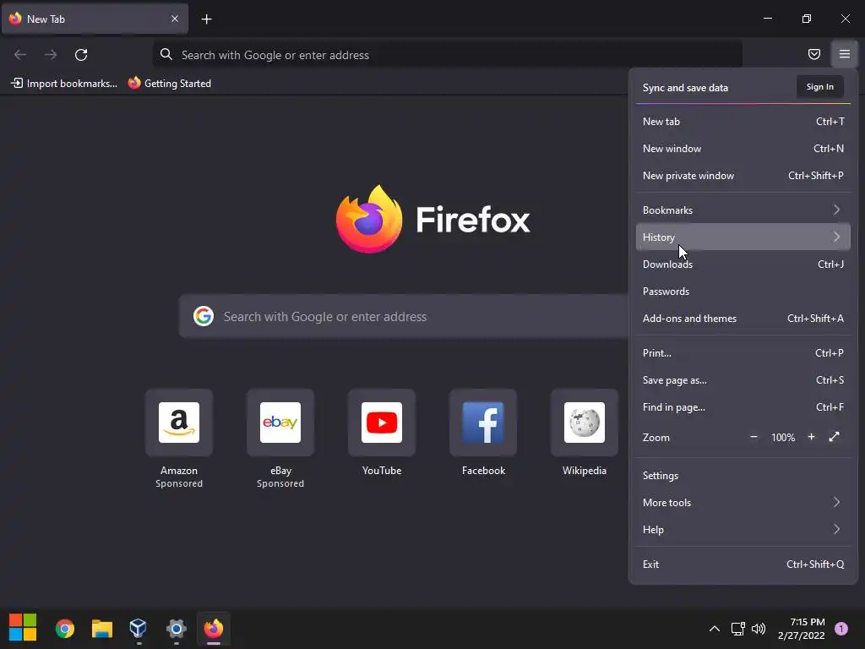Open the network tray icon
Screen dimensions: 865x649
point(737,629)
